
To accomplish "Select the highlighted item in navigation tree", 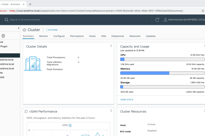I will tap(10, 55).
